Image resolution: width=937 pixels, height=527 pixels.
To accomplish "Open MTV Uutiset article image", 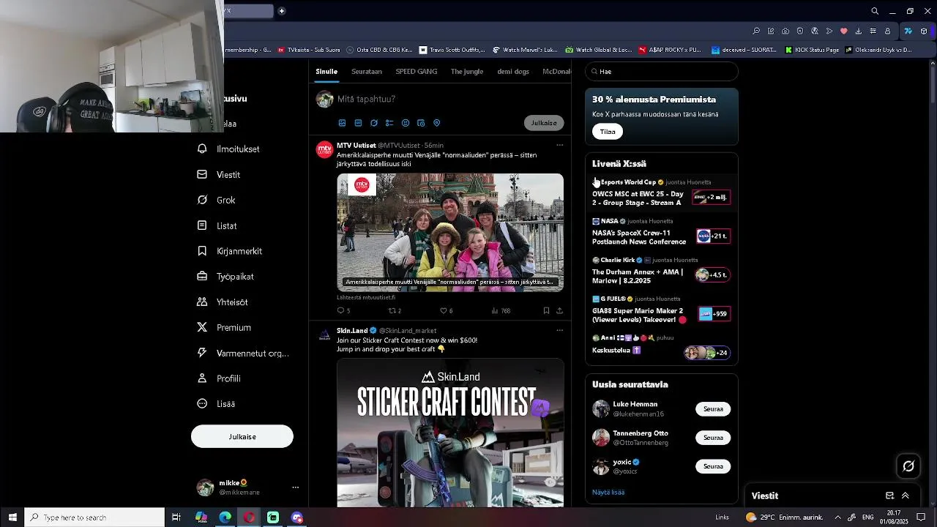I will pos(450,232).
